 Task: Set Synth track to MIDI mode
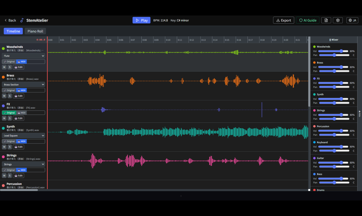[x=21, y=141]
